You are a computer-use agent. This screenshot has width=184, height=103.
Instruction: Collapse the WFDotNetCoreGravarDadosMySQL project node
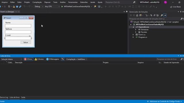pyautogui.click(x=131, y=25)
